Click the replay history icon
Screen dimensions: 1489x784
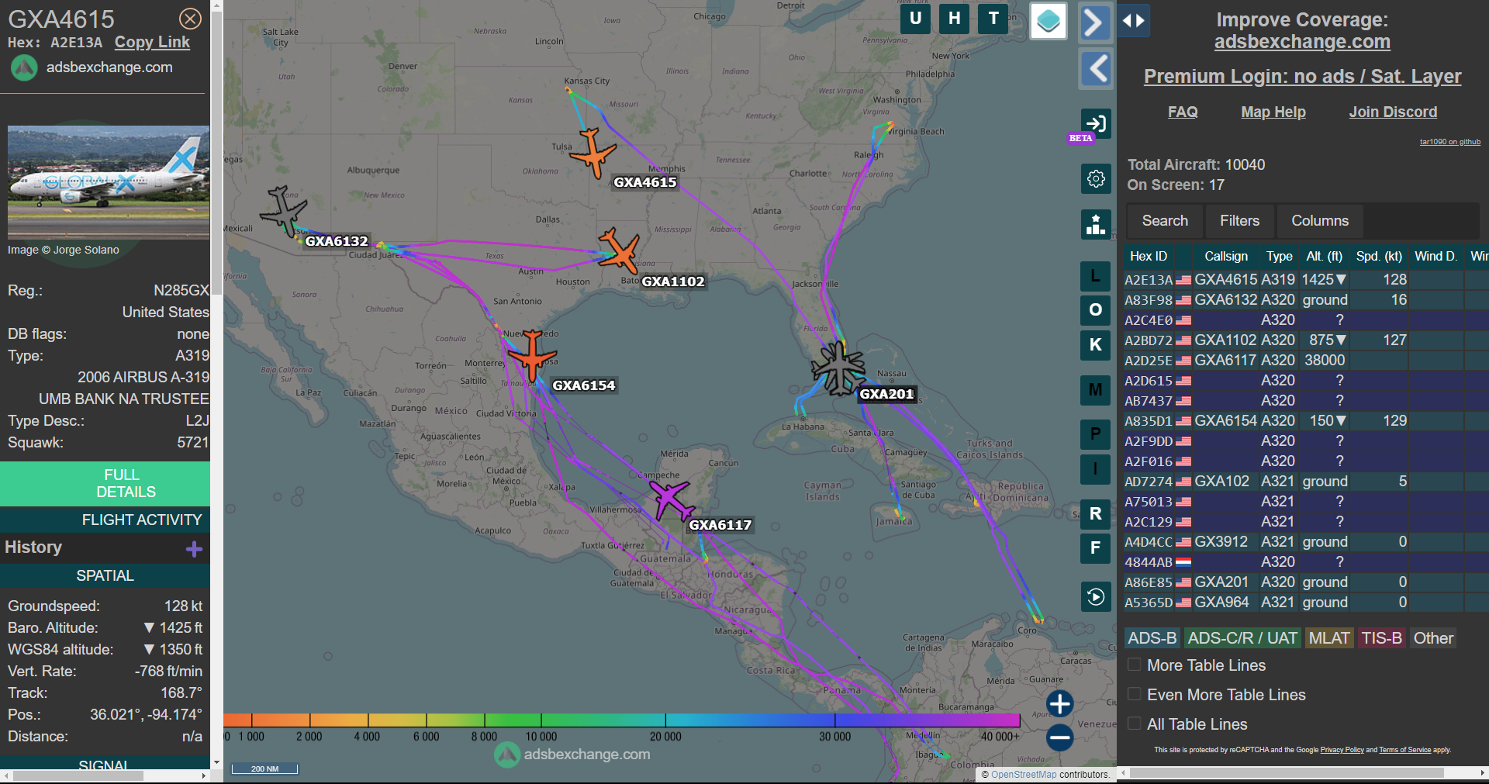(x=1096, y=597)
